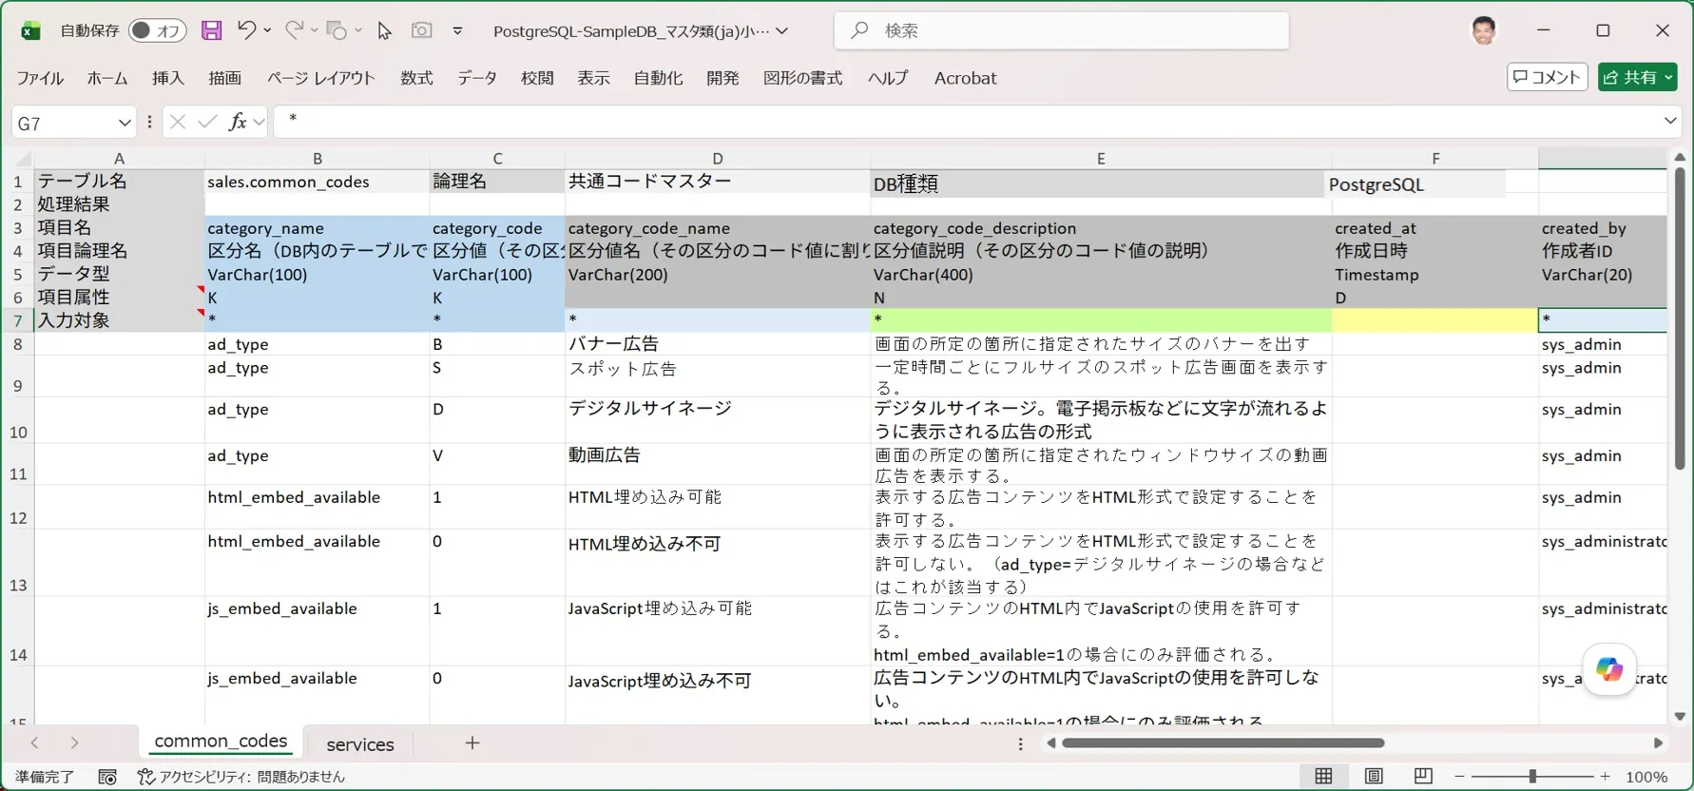Open the ファイル menu
Image resolution: width=1694 pixels, height=791 pixels.
(x=40, y=78)
